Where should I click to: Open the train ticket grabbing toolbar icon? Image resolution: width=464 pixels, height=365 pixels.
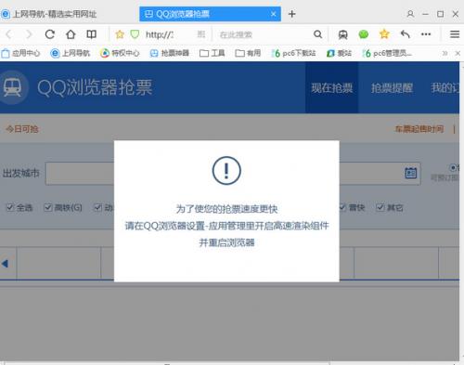pyautogui.click(x=342, y=34)
